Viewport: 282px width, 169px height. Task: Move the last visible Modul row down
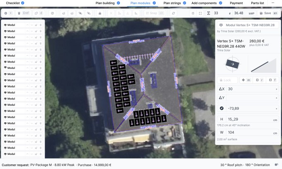[x=32, y=154]
